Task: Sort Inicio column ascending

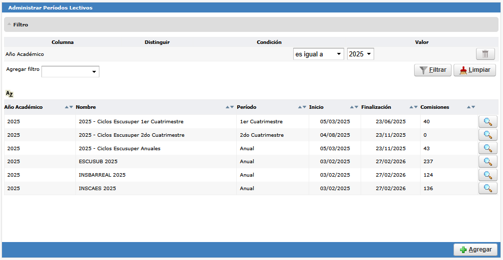Action: click(352, 107)
